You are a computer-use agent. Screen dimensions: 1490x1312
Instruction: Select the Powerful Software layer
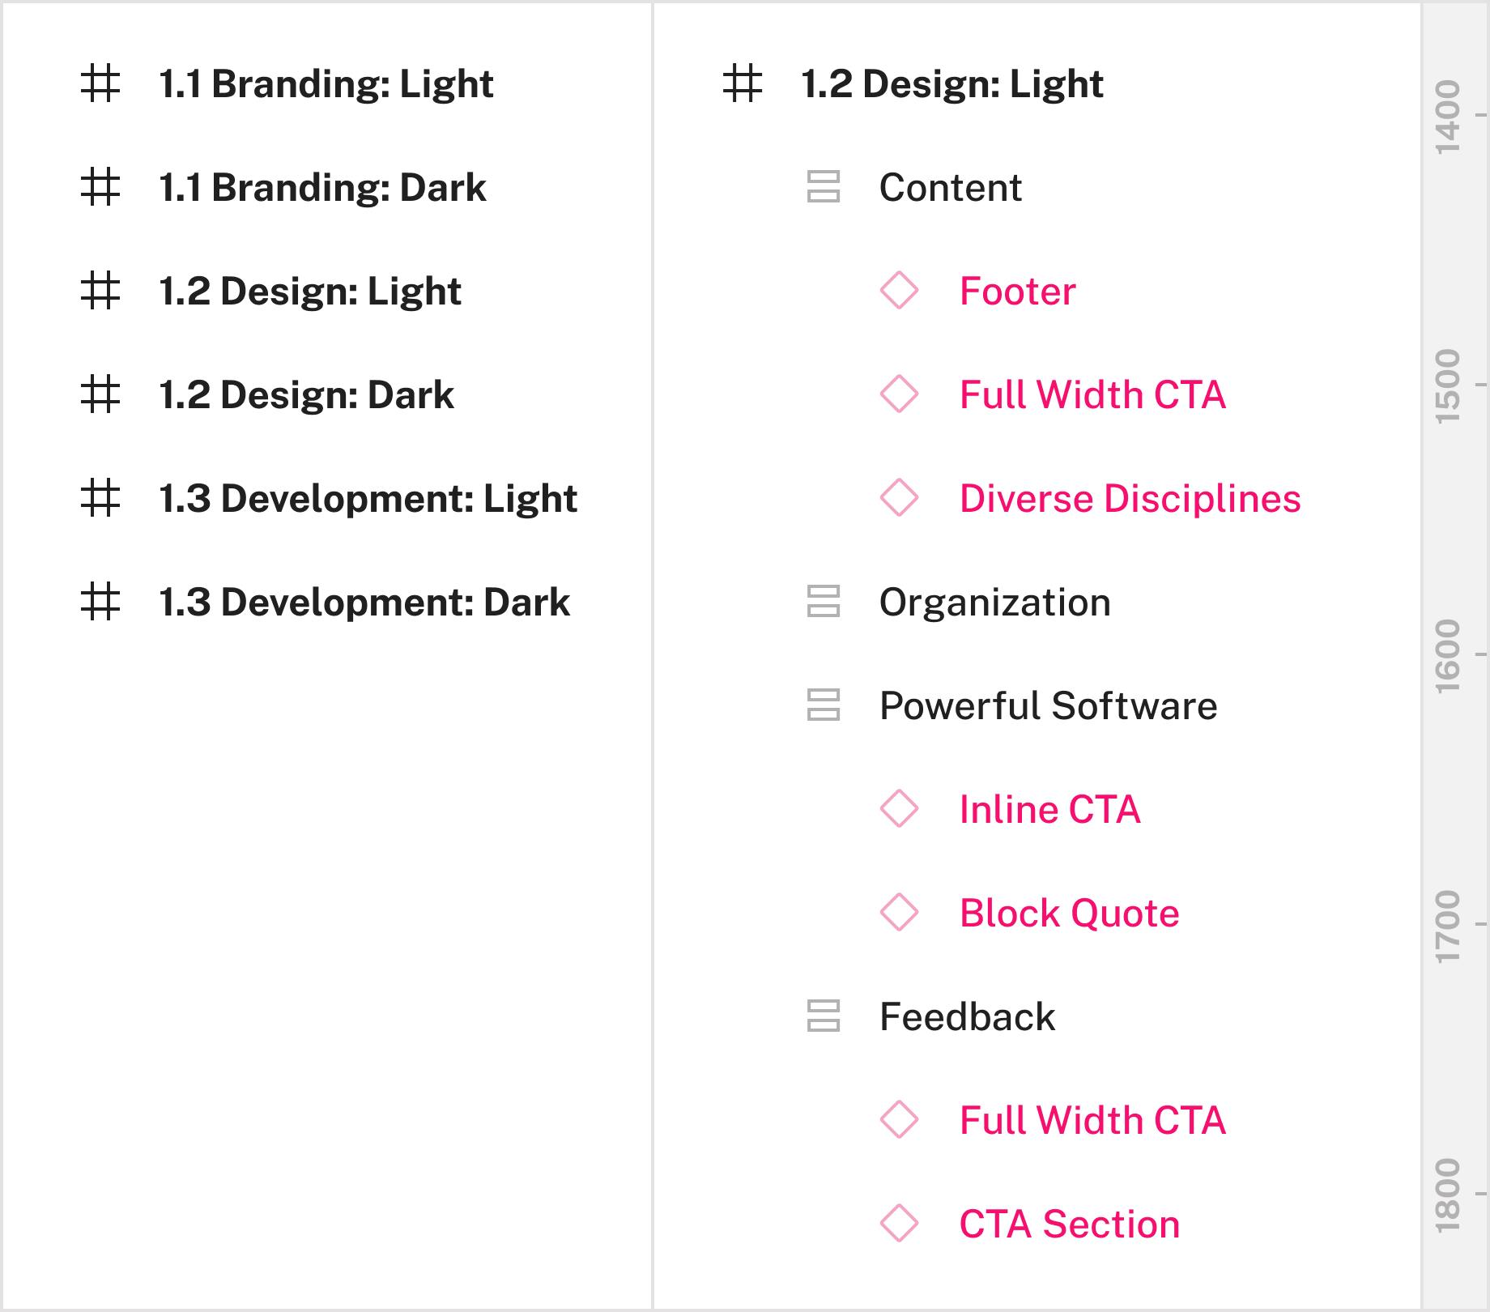coord(1048,706)
